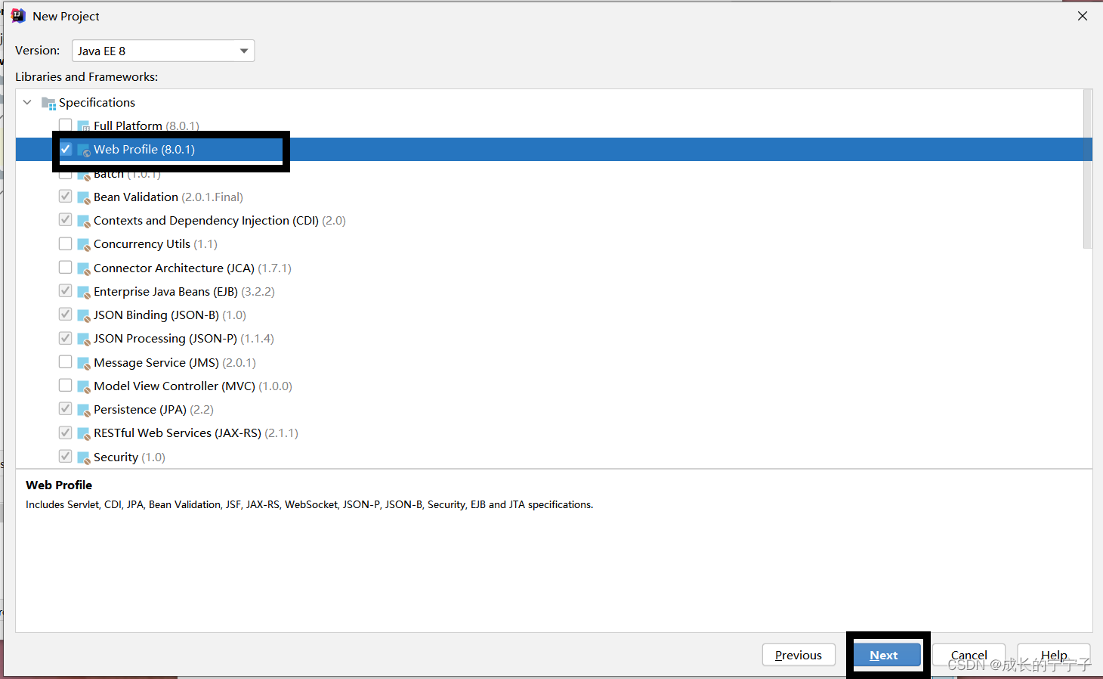1103x679 pixels.
Task: Select the Concurrency Utils (1.1) row
Action: pyautogui.click(x=554, y=244)
